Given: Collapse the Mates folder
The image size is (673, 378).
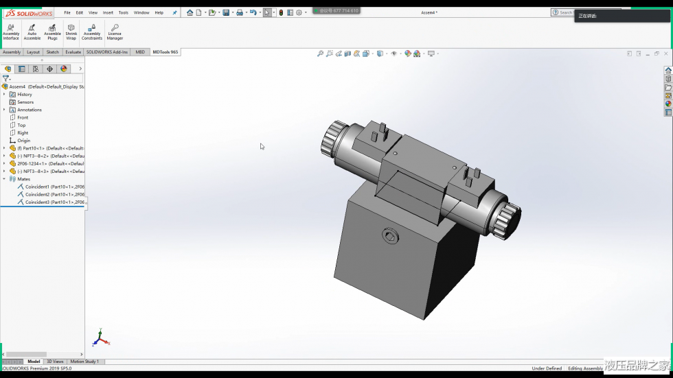Looking at the screenshot, I should point(4,179).
